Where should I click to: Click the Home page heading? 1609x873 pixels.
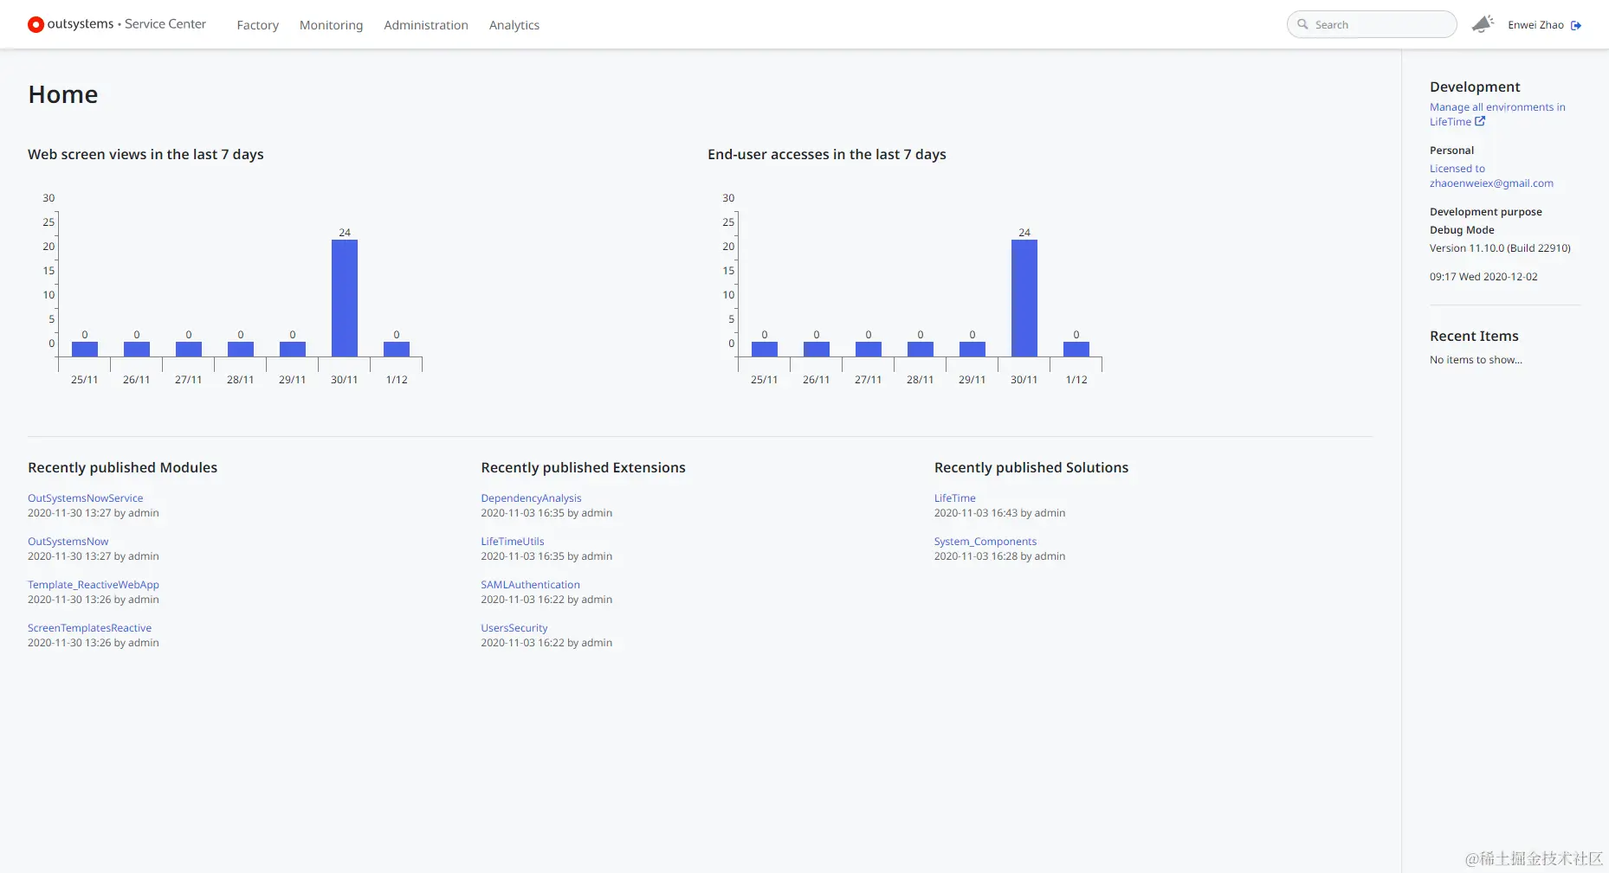click(63, 94)
